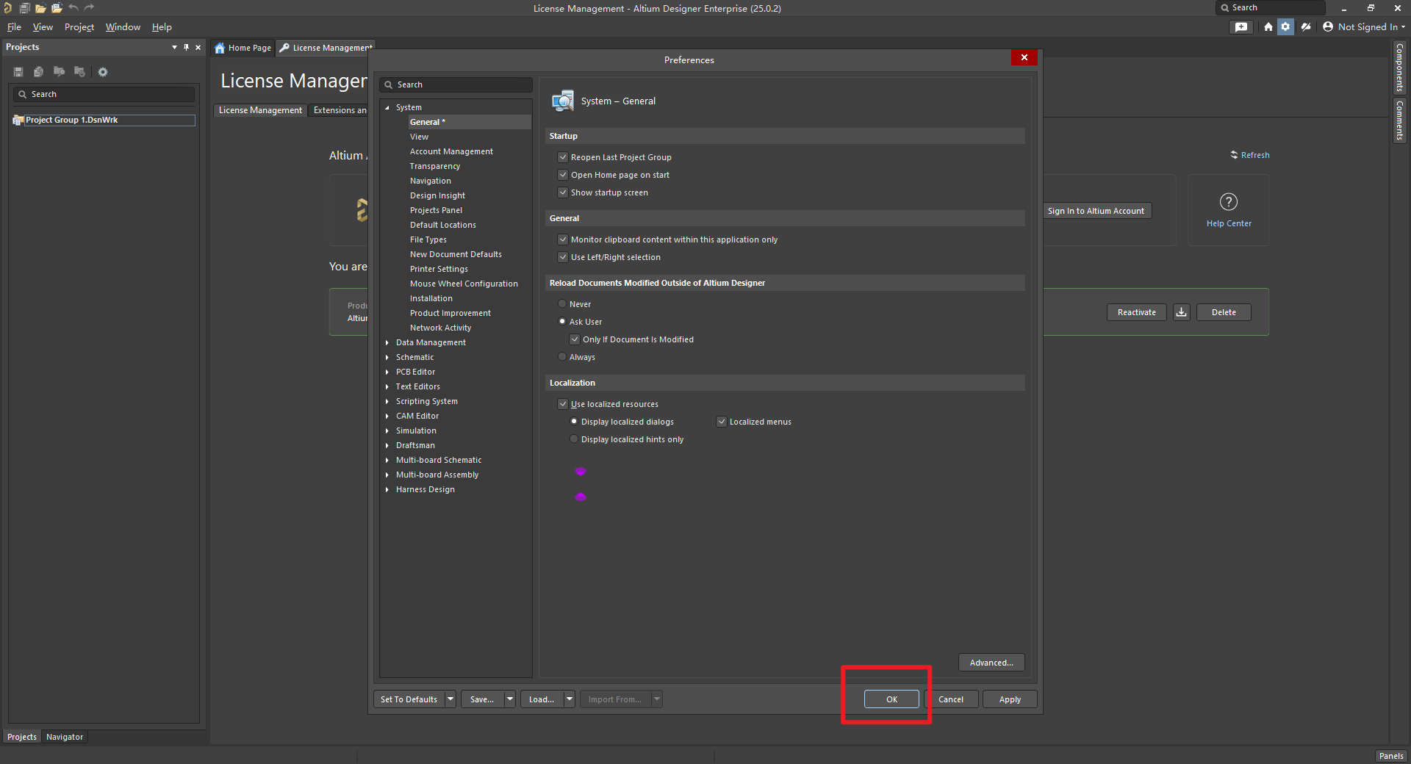
Task: Expand the Harness Design node
Action: (x=387, y=489)
